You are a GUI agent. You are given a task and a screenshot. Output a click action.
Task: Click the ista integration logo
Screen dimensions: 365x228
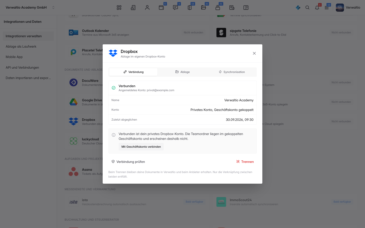coord(74,202)
